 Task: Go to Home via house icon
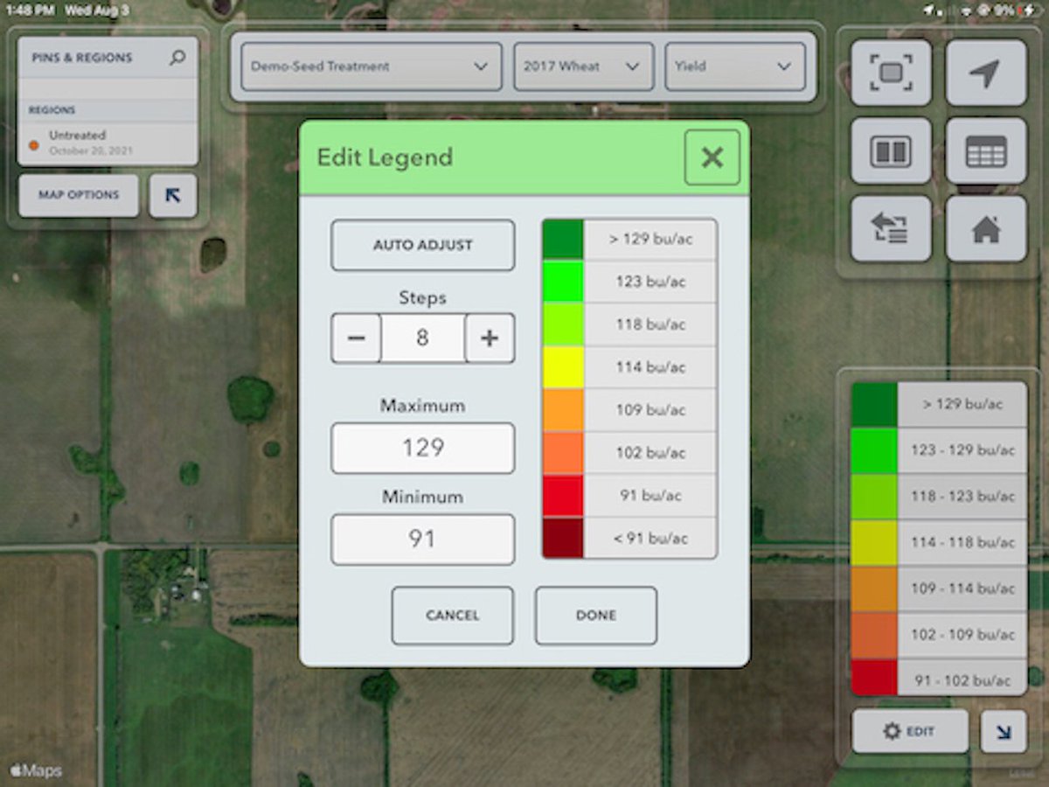tap(986, 229)
